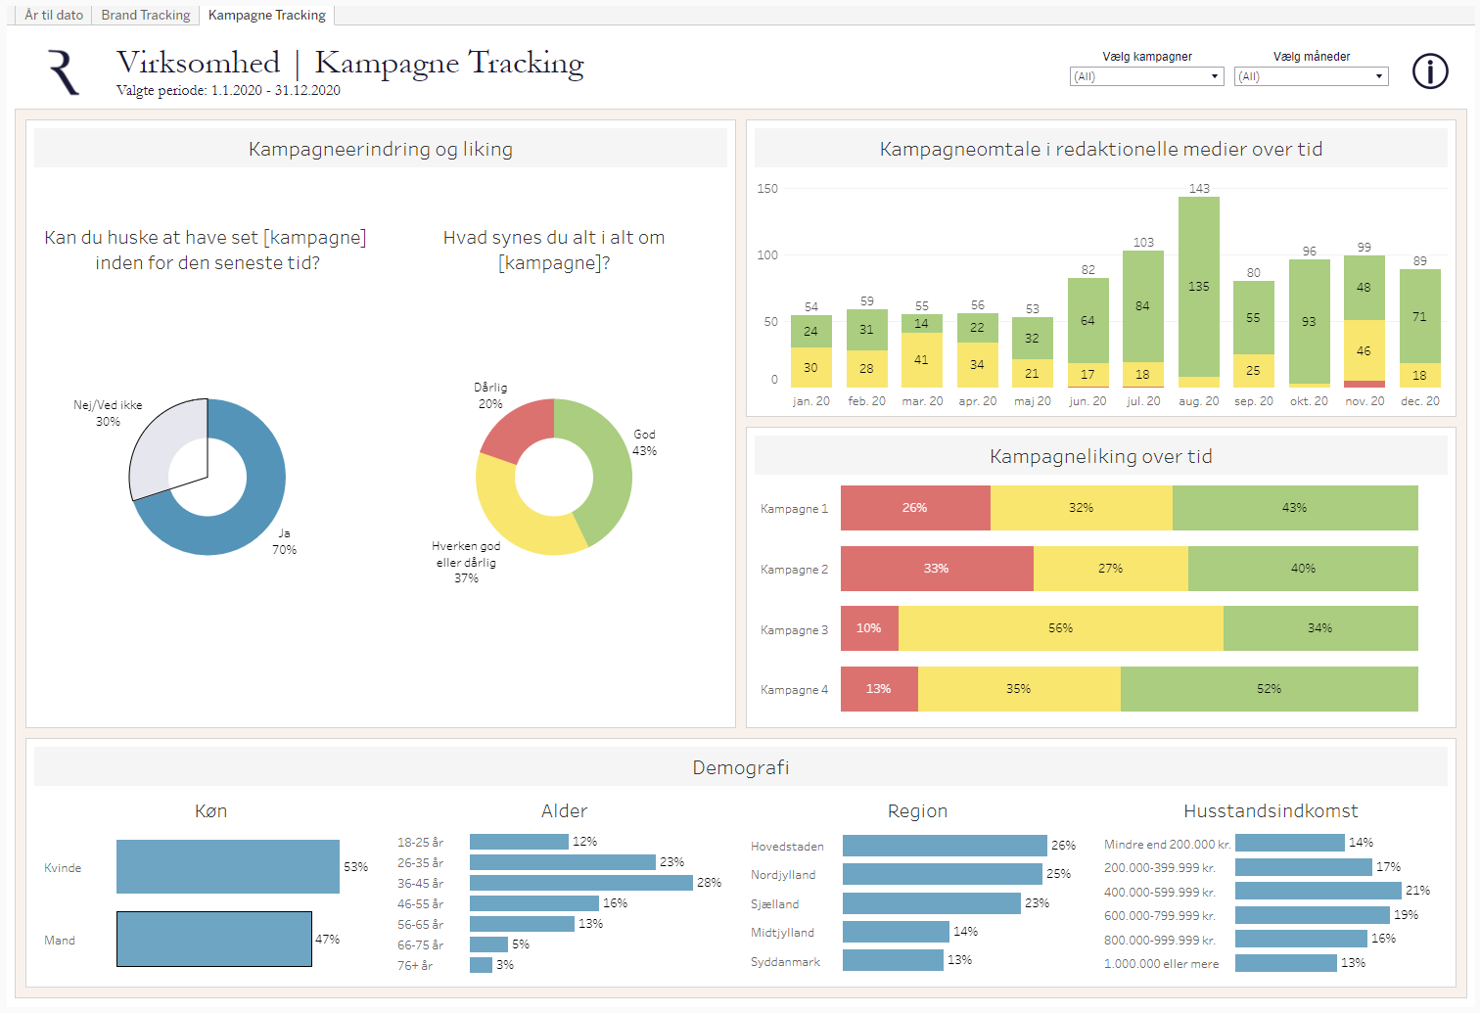
Task: Open the info panel via the information icon
Action: (1430, 71)
